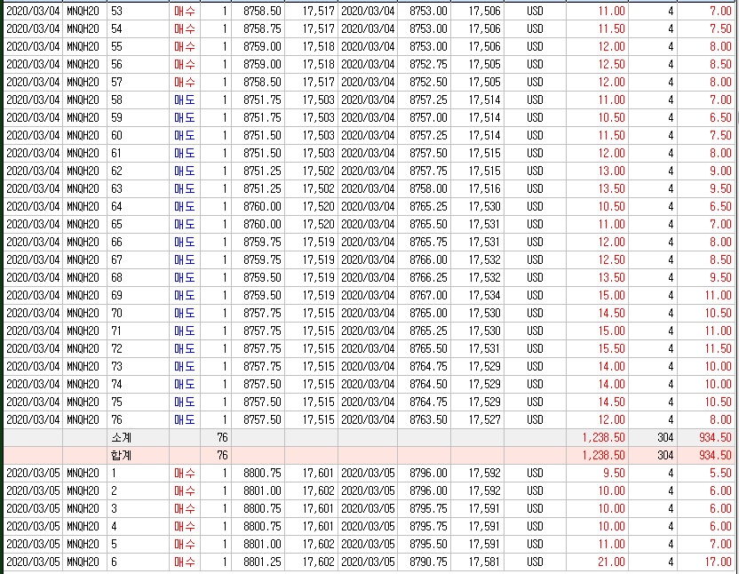
Task: Click 934.50 in the 합계 row
Action: [715, 455]
